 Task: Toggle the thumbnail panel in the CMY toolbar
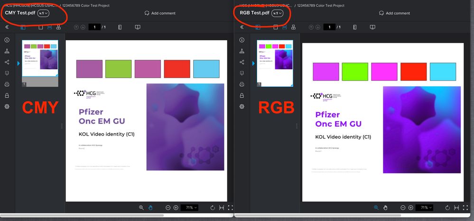[x=24, y=27]
